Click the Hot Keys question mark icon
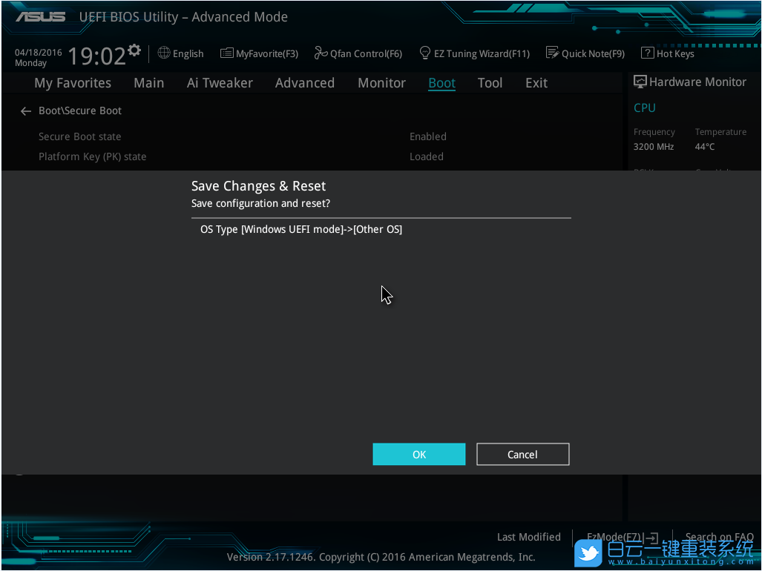Screen dimensions: 762x571 coord(647,53)
